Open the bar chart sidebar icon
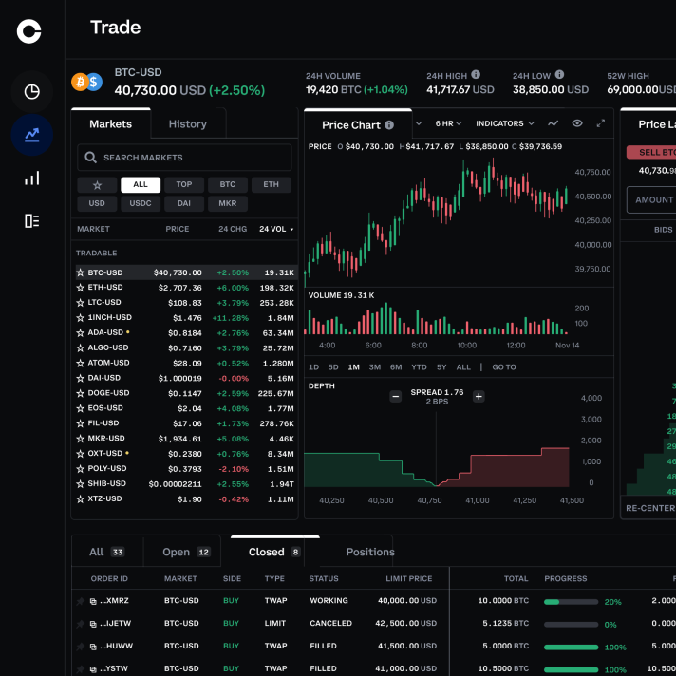The height and width of the screenshot is (676, 676). [x=32, y=178]
